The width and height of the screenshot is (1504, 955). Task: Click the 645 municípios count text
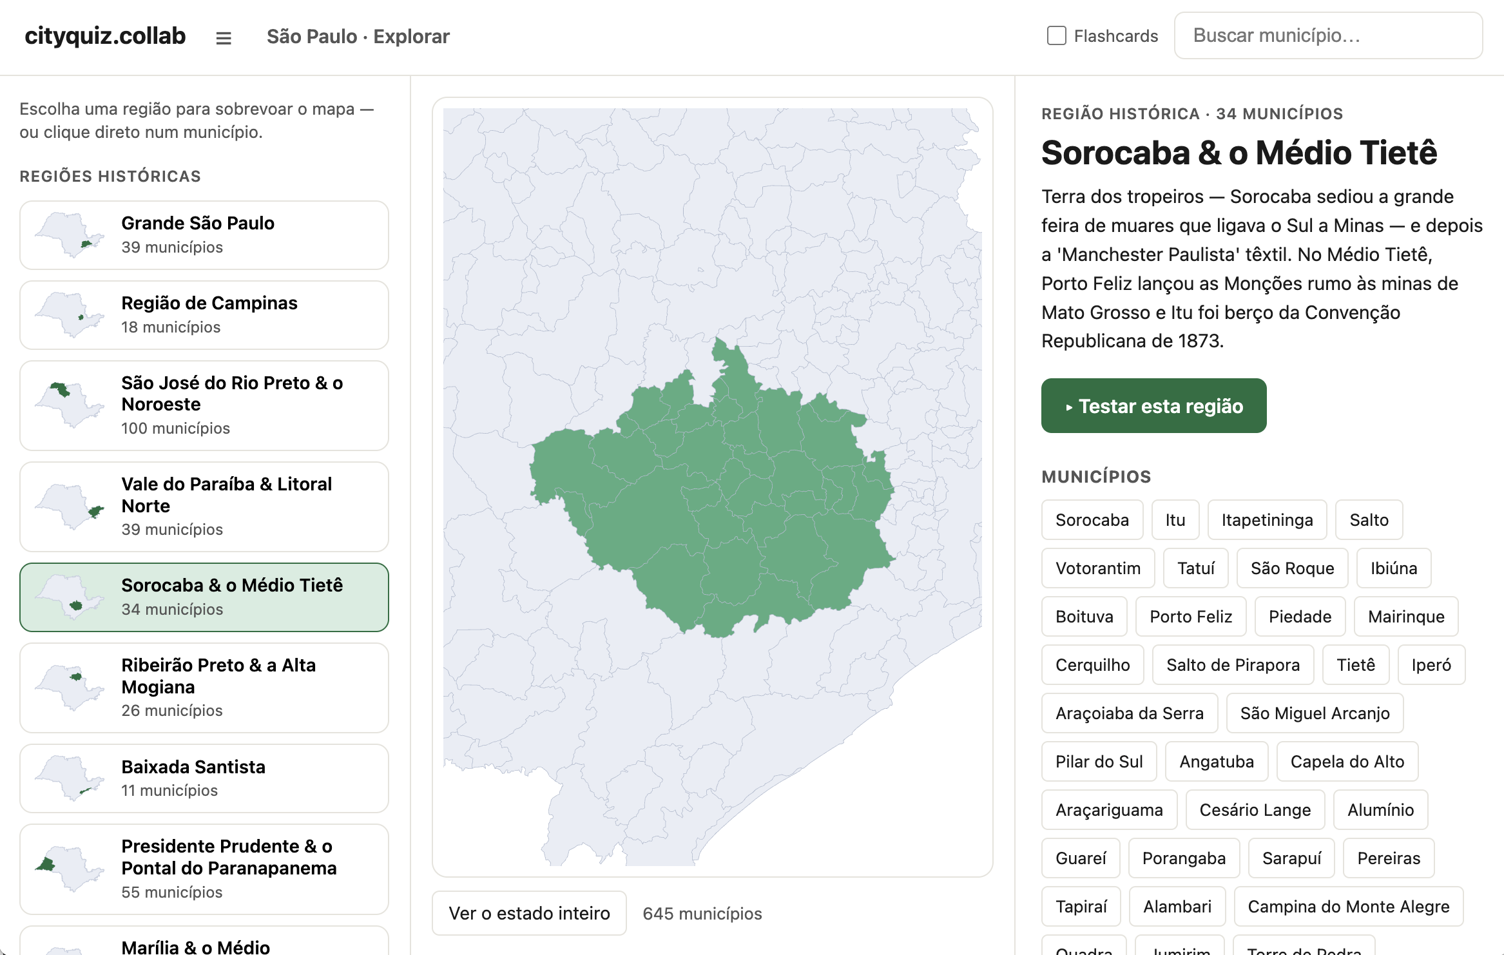pyautogui.click(x=702, y=914)
